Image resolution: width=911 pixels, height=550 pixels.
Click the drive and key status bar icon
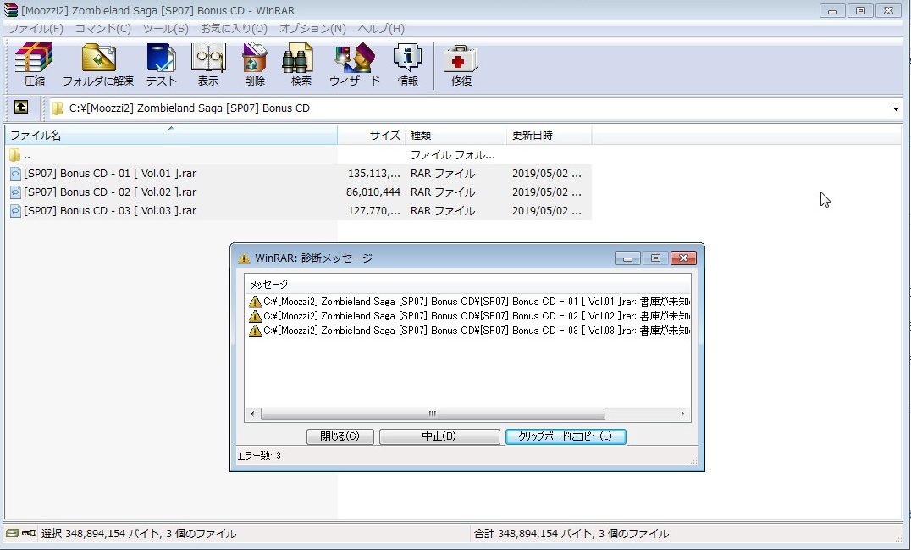(x=21, y=533)
